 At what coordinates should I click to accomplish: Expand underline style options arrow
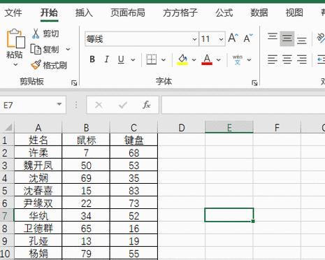pyautogui.click(x=133, y=60)
